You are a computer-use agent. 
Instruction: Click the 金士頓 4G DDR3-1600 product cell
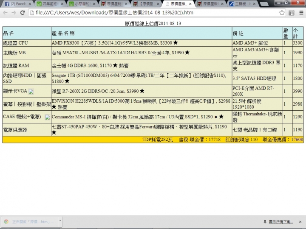[x=142, y=66]
